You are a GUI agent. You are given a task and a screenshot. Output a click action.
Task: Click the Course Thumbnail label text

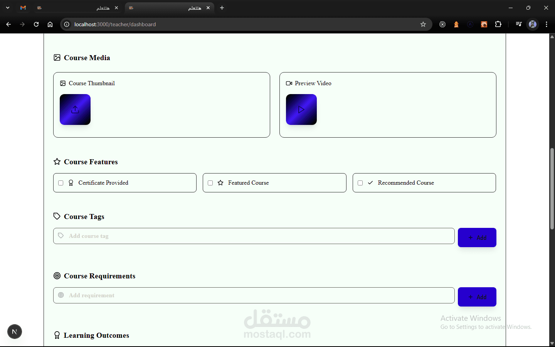click(92, 83)
